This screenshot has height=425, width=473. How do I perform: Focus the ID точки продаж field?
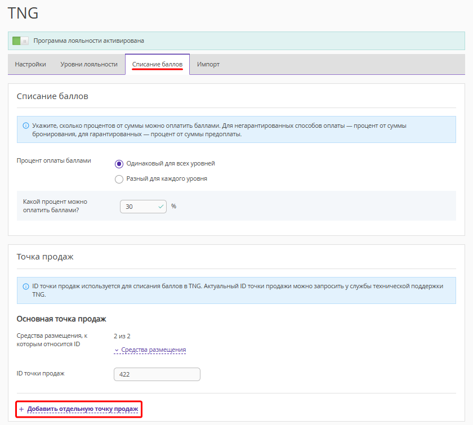[157, 374]
